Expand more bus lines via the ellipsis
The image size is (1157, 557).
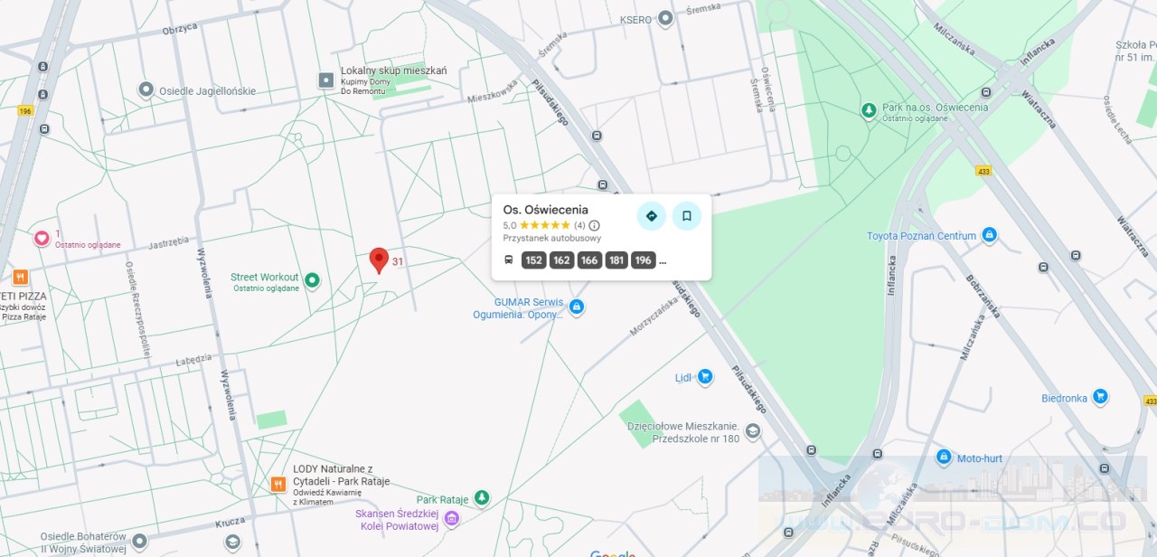coord(663,261)
